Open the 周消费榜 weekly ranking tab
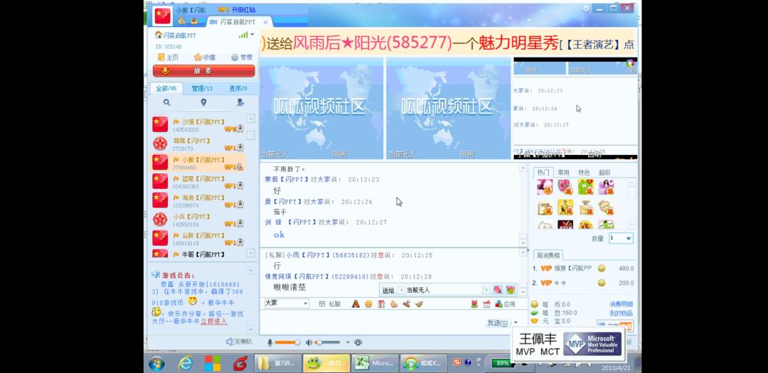This screenshot has width=768, height=373. pos(548,256)
